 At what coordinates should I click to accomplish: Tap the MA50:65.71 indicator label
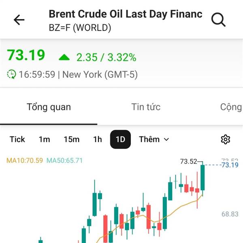pyautogui.click(x=65, y=160)
